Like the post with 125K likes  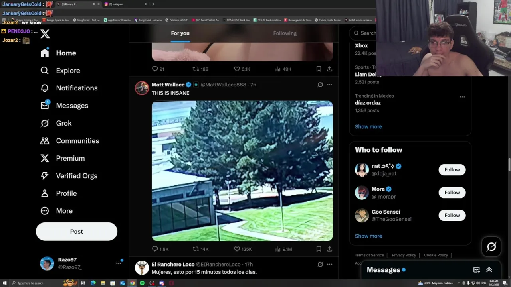point(243,249)
